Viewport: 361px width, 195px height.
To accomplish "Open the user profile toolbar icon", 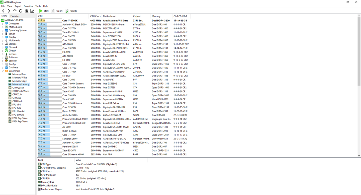I will pos(26,11).
